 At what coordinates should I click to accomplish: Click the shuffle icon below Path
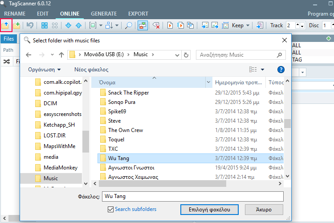pos(7,62)
